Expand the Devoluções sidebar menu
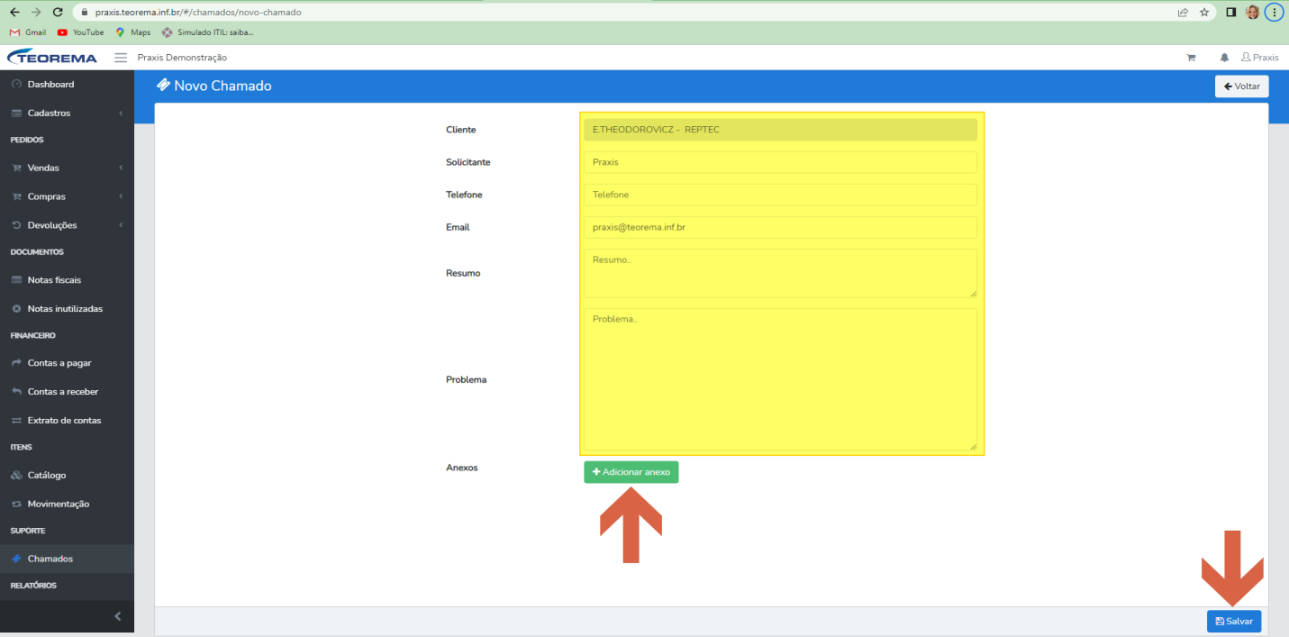This screenshot has width=1289, height=637. 67,225
